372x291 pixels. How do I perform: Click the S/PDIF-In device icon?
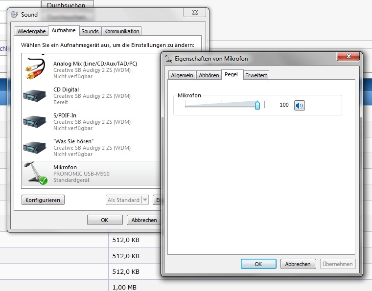click(x=35, y=122)
